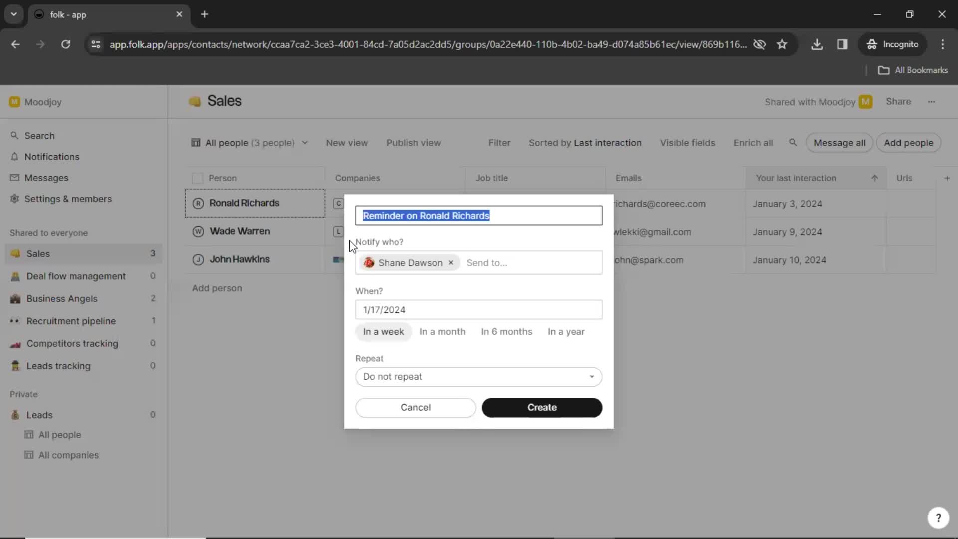Click Create button to save reminder
The width and height of the screenshot is (958, 539).
pos(542,407)
